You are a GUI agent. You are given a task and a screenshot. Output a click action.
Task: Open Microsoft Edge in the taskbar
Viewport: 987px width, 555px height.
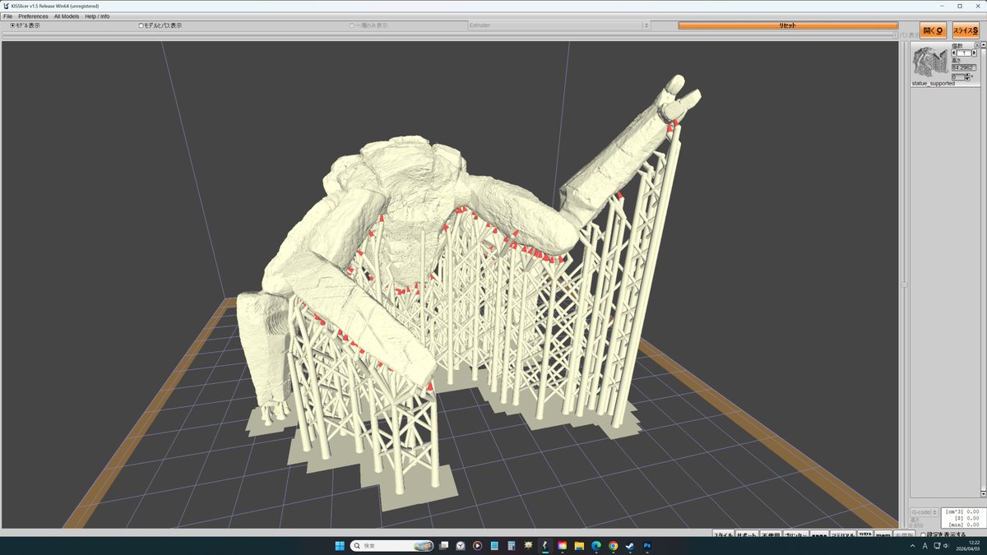click(x=596, y=545)
